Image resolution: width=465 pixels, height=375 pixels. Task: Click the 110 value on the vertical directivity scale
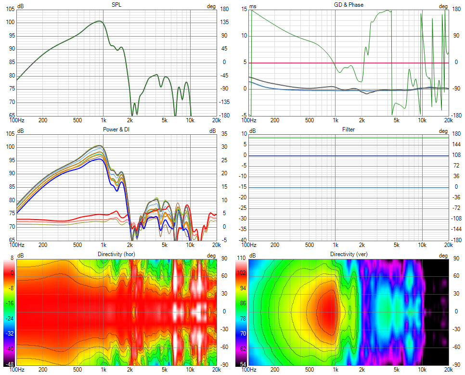tap(242, 258)
